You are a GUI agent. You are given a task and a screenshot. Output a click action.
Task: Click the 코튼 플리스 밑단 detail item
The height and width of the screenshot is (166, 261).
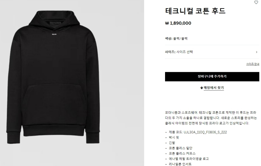(180, 148)
